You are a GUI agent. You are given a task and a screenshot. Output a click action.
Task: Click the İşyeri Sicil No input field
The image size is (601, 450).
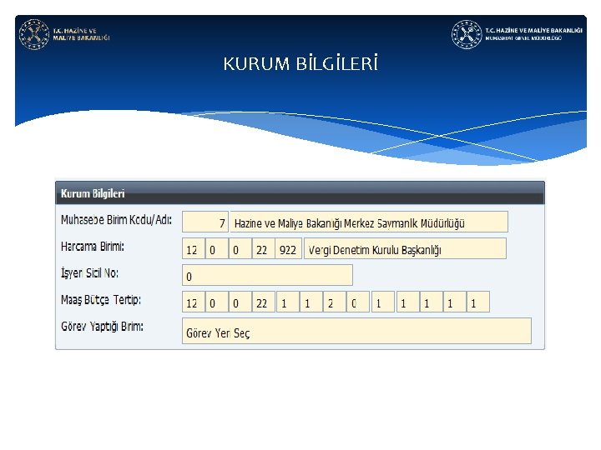(267, 275)
